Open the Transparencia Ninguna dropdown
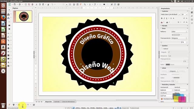The image size is (194, 109). (x=179, y=38)
